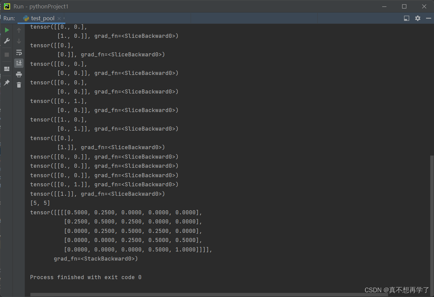Screen dimensions: 434x297
Task: Click the 'tensor([[0., 1.]]' output line
Action: click(104, 184)
